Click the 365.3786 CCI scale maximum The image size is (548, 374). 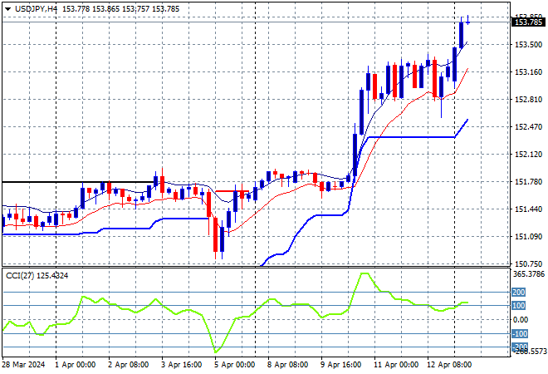[529, 273]
